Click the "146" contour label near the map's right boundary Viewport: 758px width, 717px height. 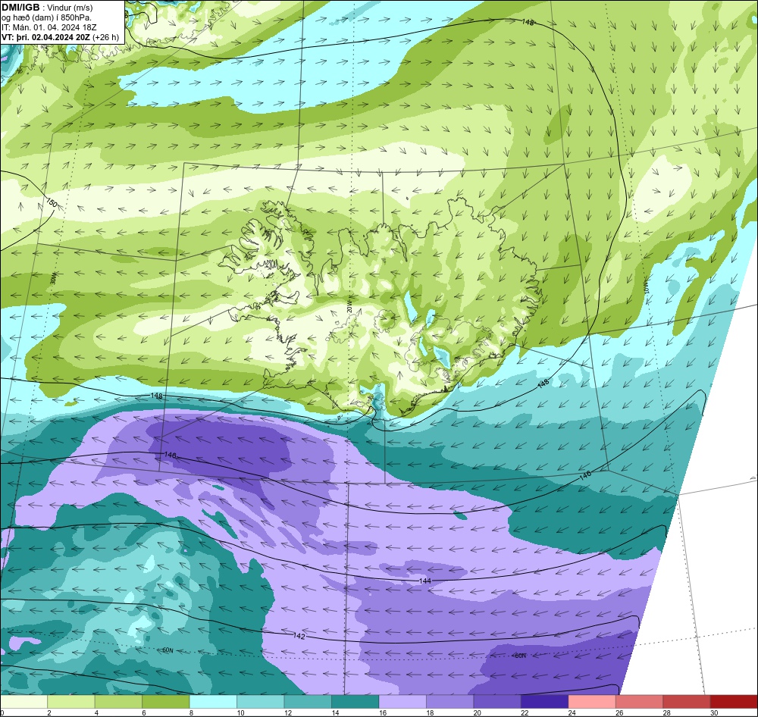click(x=585, y=476)
